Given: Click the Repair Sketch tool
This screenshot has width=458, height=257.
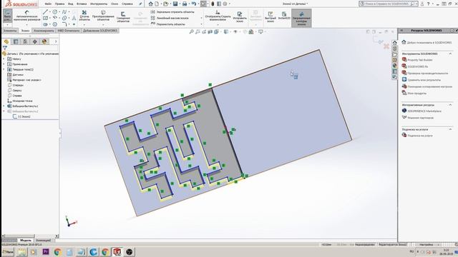Looking at the screenshot, I should (x=240, y=17).
